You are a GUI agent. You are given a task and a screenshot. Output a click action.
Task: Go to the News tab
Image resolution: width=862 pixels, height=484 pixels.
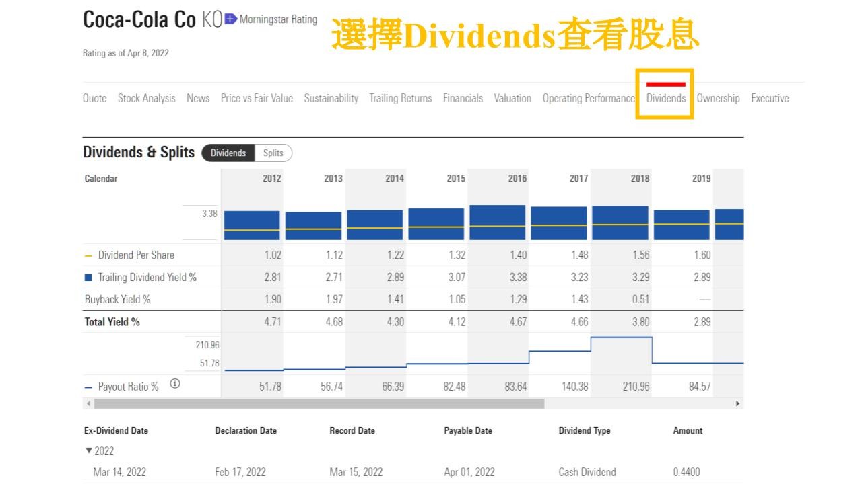pos(198,98)
